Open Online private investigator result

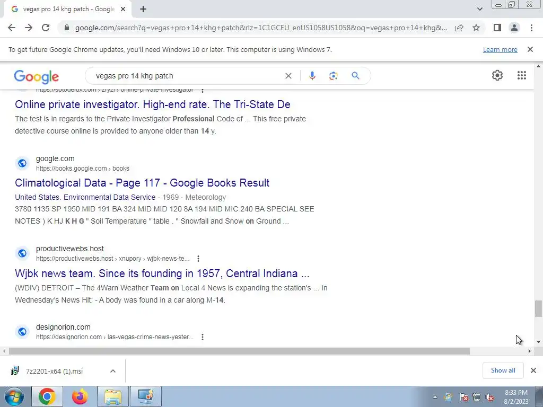[152, 104]
